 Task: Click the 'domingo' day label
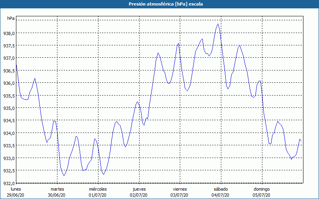pos(262,189)
